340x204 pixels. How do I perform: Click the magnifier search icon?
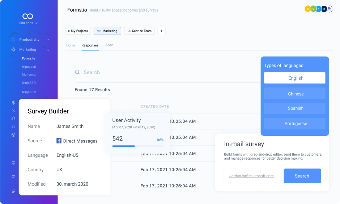(x=77, y=72)
